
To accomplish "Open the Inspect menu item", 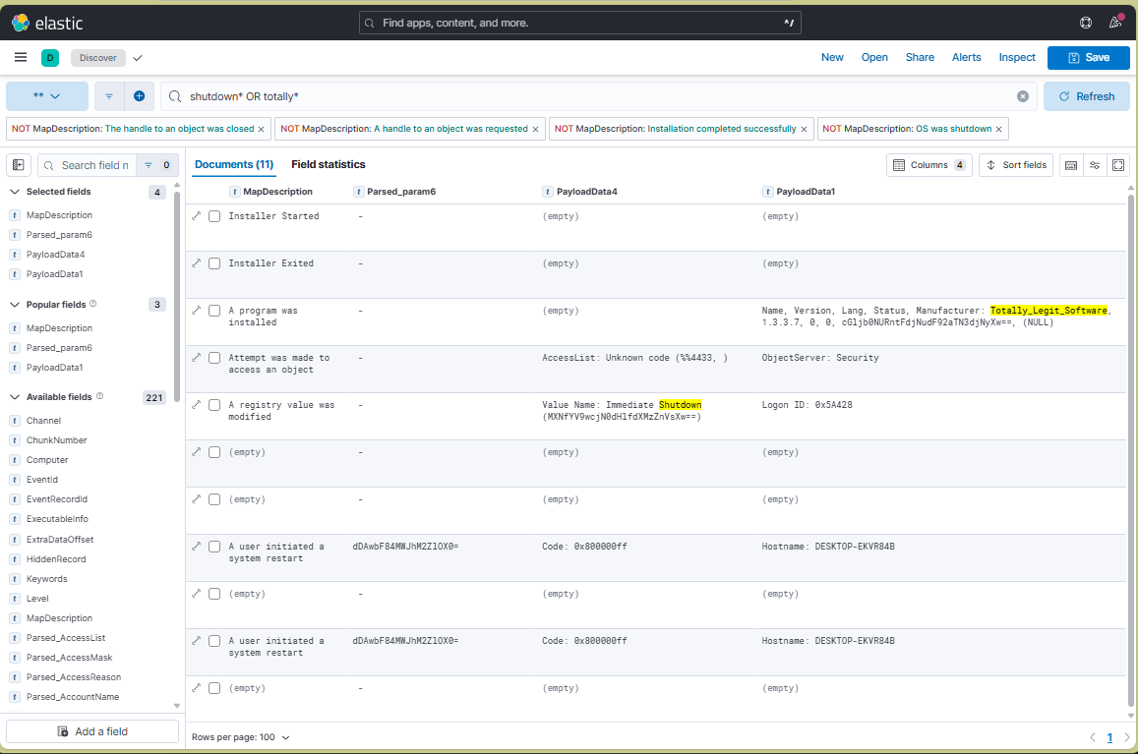I will tap(1017, 57).
